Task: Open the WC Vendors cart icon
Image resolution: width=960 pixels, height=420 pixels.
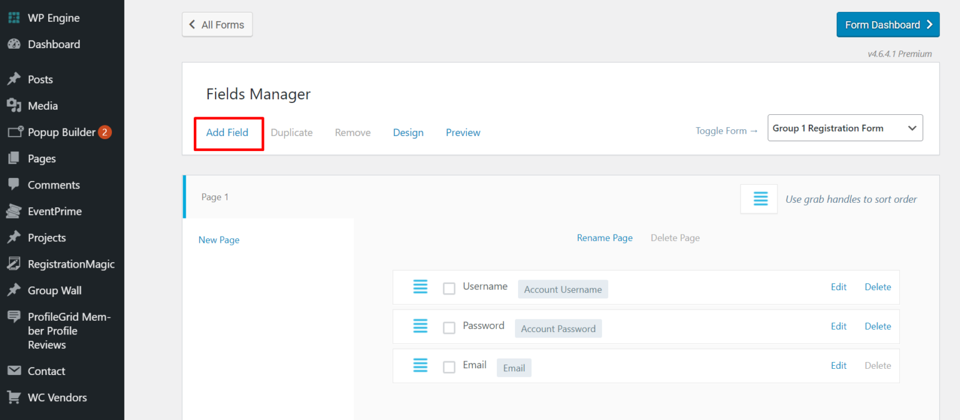Action: 13,397
